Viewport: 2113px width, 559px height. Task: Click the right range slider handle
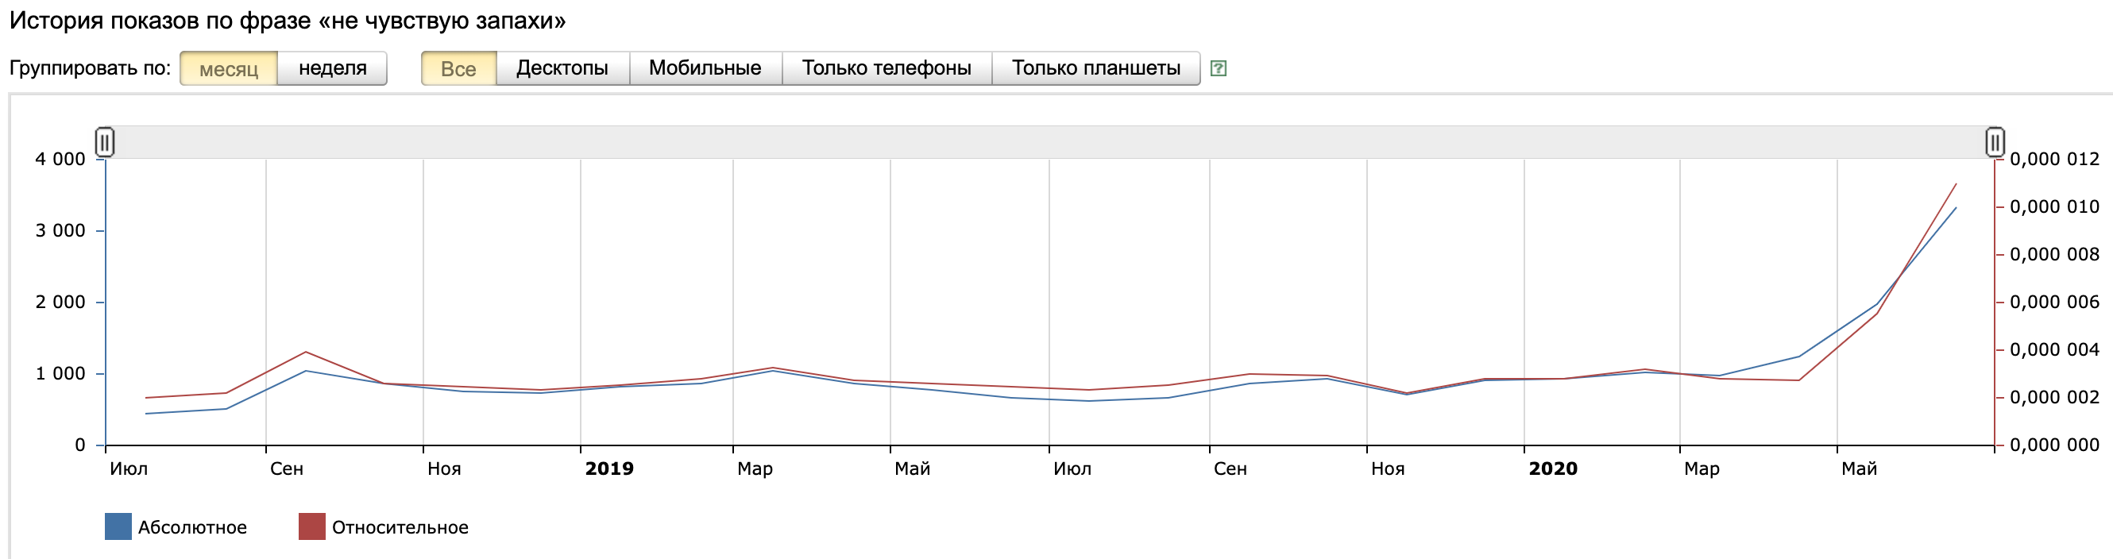1995,143
